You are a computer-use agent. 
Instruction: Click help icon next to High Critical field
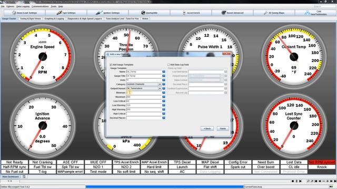pyautogui.click(x=164, y=113)
